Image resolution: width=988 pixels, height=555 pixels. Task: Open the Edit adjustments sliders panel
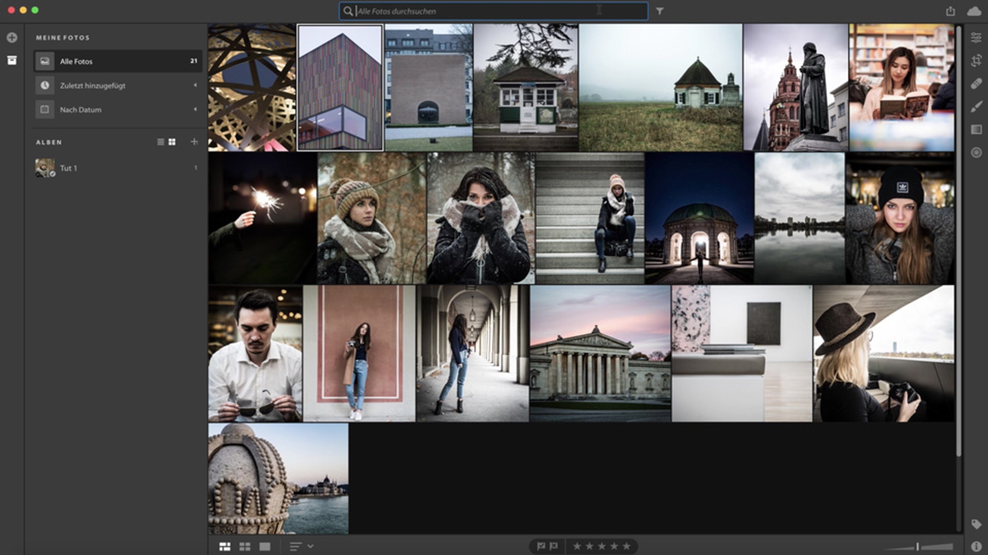pos(976,38)
